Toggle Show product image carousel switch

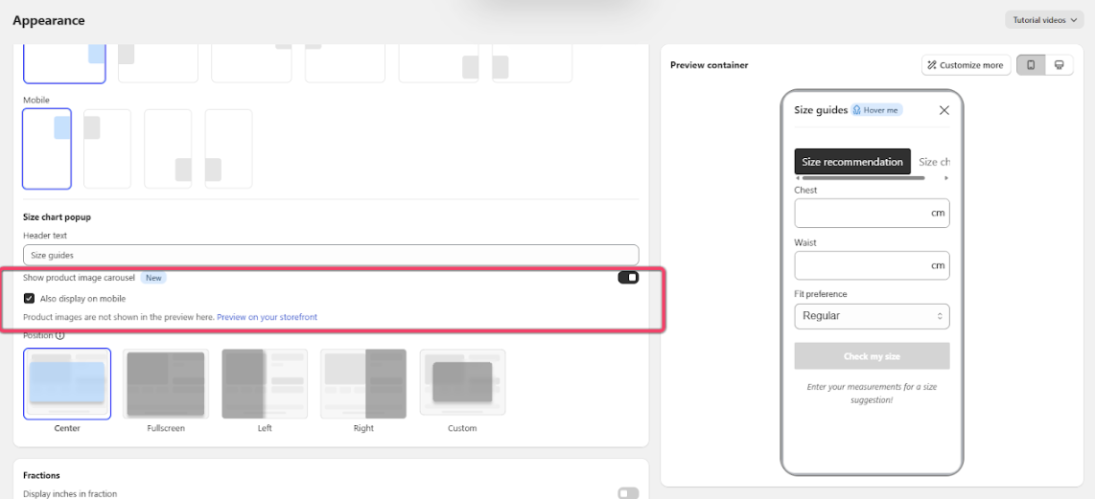[628, 278]
